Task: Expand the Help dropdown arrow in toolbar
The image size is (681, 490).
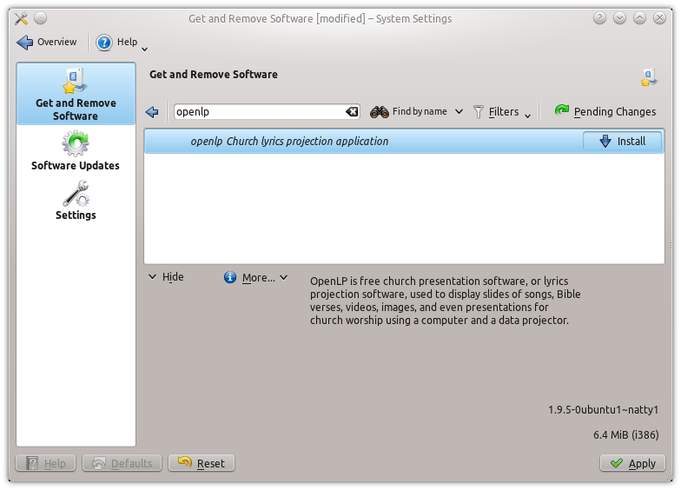Action: (144, 49)
